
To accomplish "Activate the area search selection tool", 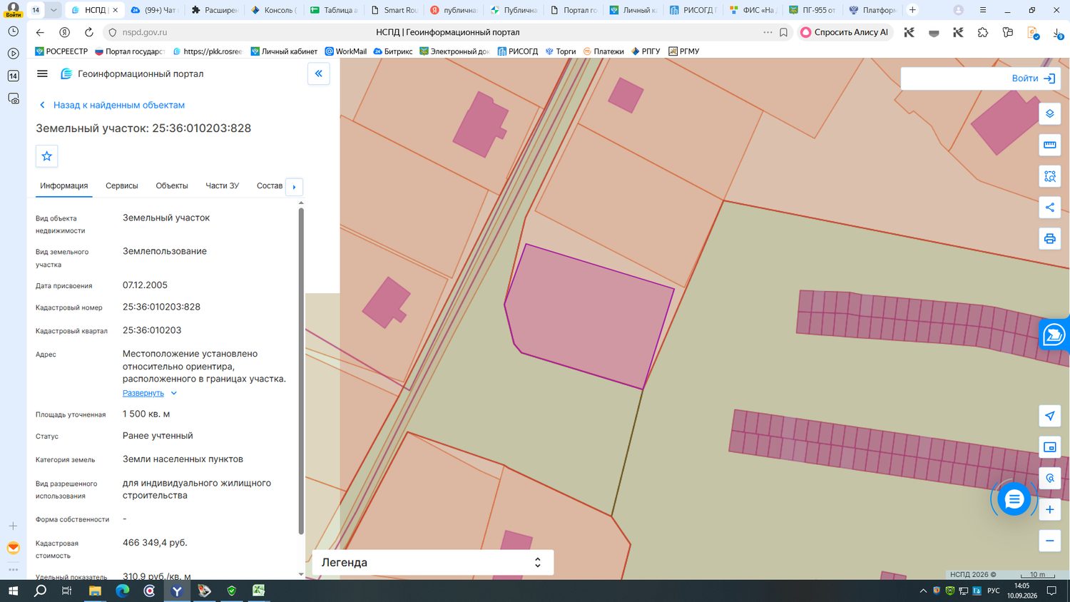I will coord(1049,176).
